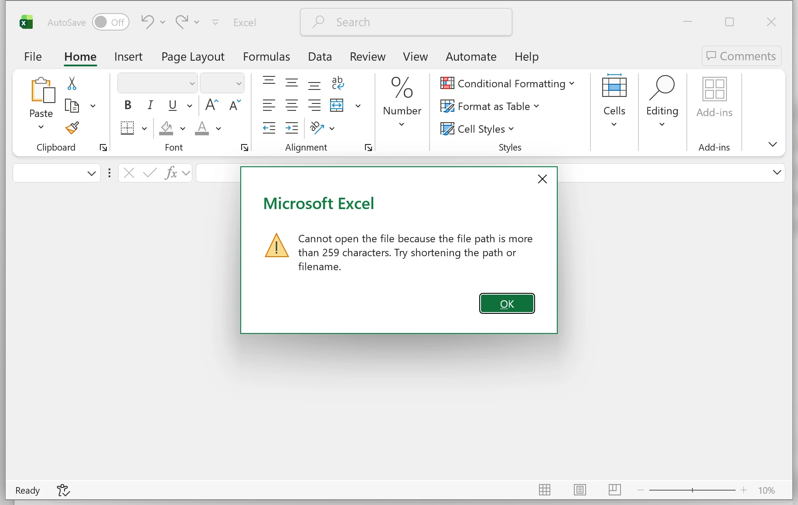Screen dimensions: 798x505
Task: Click the Font Color letter A icon
Action: pyautogui.click(x=202, y=128)
